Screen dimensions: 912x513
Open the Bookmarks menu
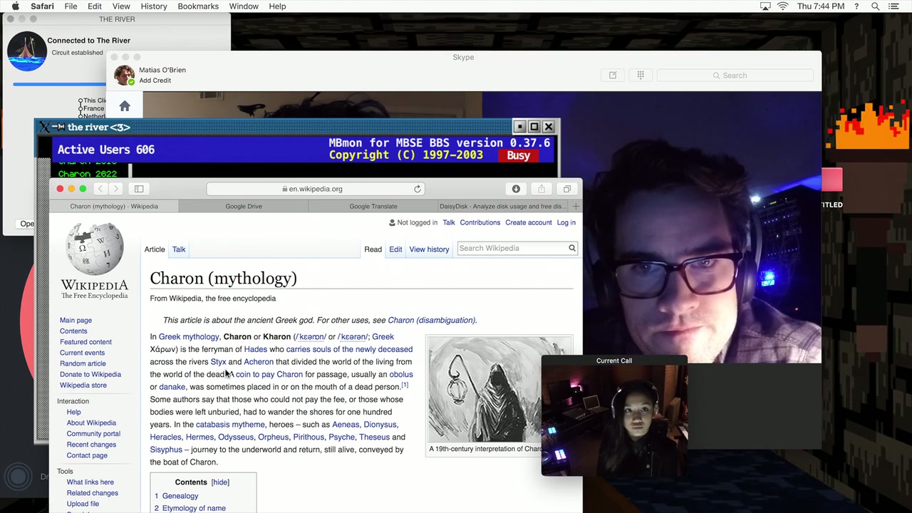click(198, 6)
